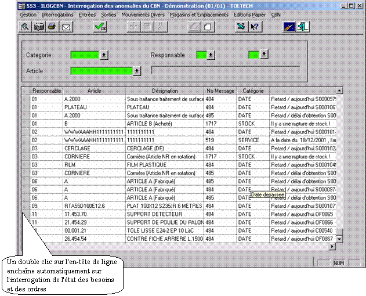The height and width of the screenshot is (296, 366).
Task: Click the article cell 'RTA55D100E12.6'
Action: pyautogui.click(x=94, y=206)
